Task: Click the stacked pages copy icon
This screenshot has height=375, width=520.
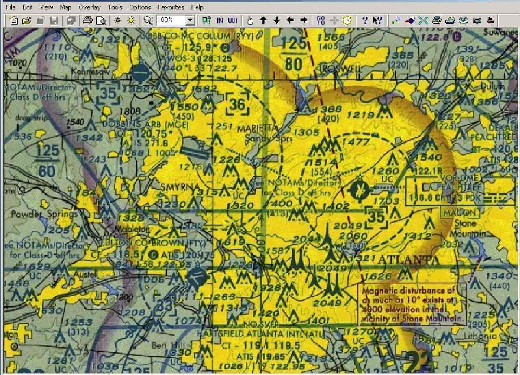Action: 71,20
